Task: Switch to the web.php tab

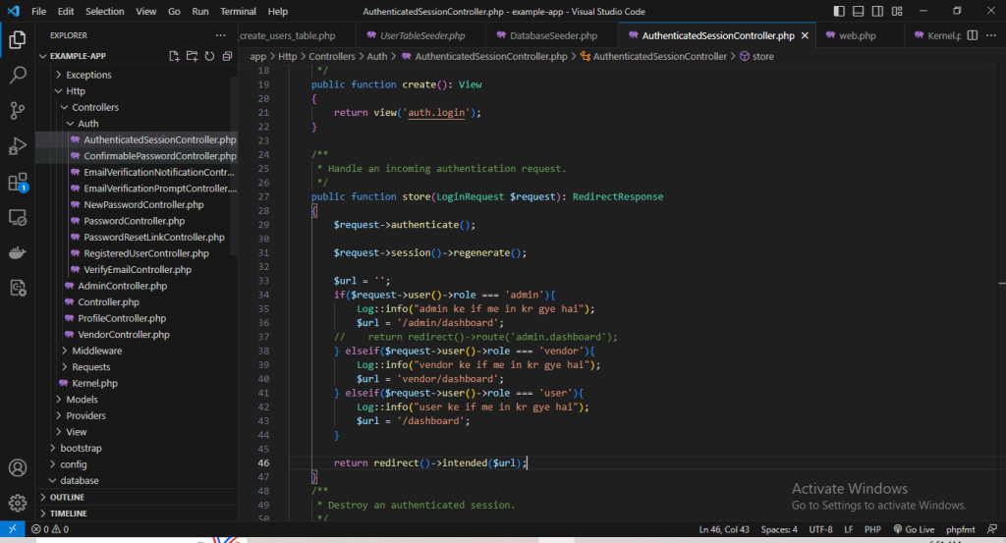Action: click(857, 35)
